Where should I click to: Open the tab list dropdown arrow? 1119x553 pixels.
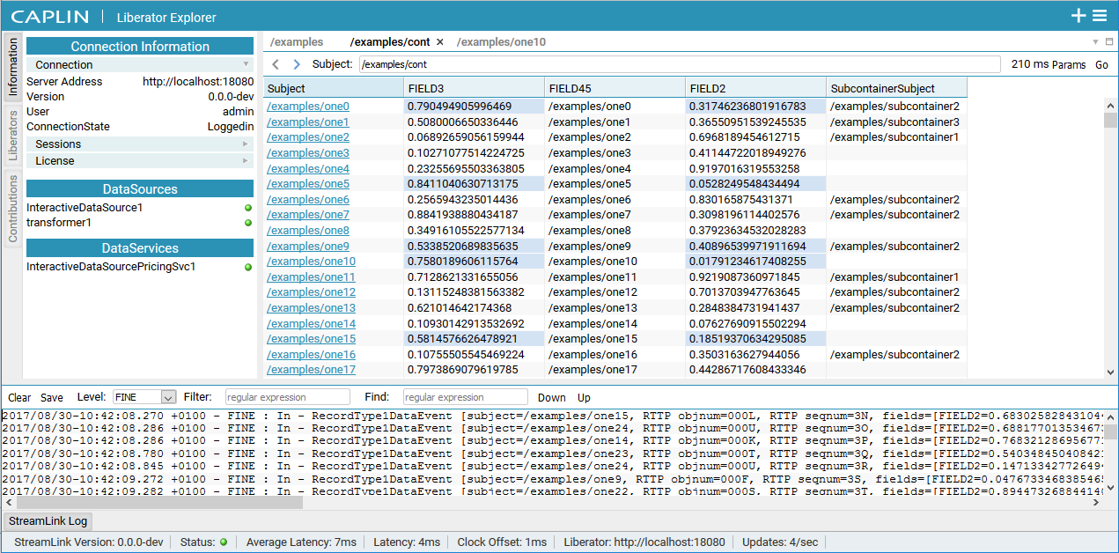click(x=1095, y=41)
